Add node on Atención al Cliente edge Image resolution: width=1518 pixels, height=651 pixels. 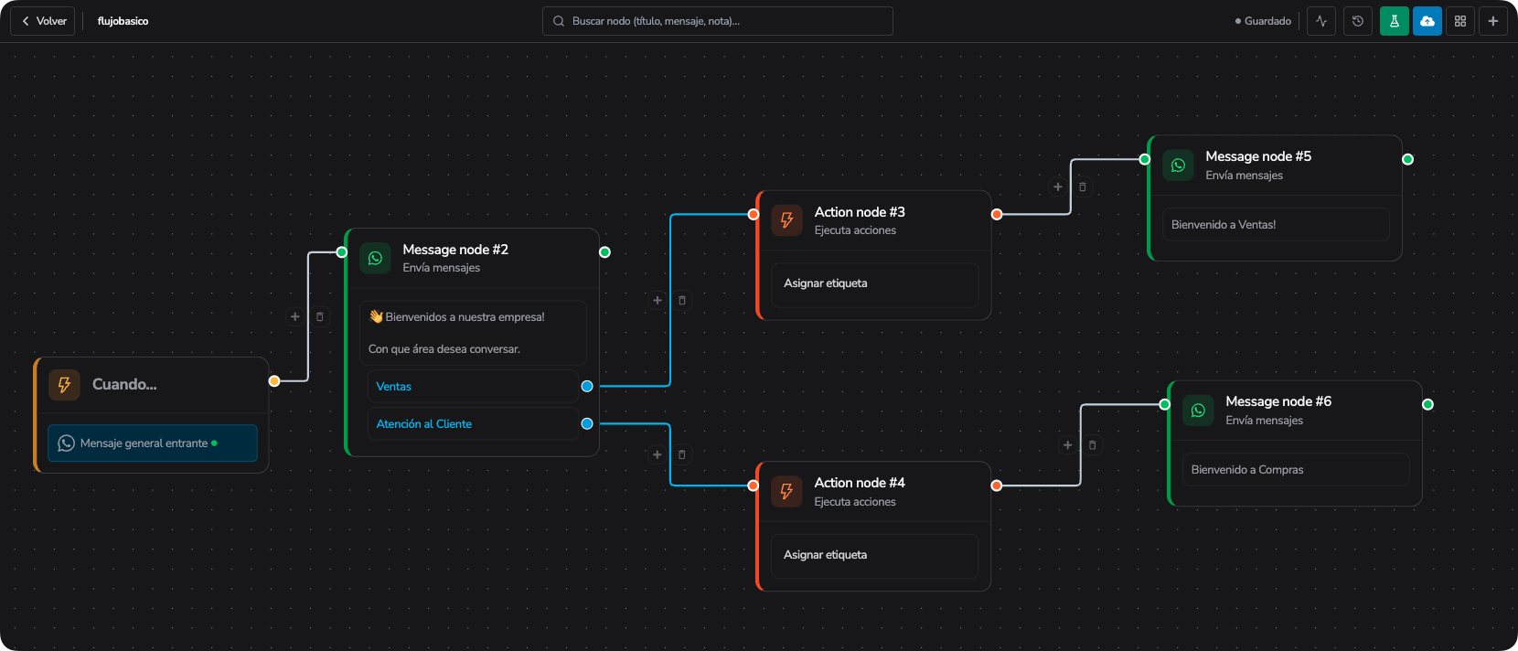(657, 454)
